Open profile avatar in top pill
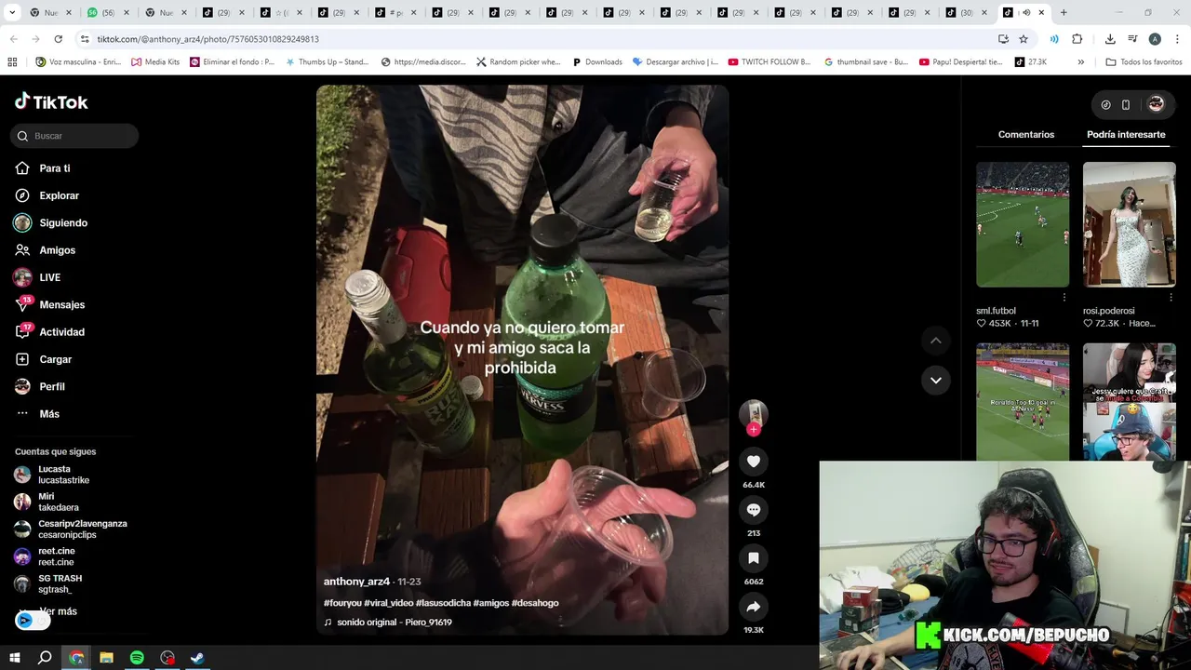1191x670 pixels. [x=1156, y=104]
